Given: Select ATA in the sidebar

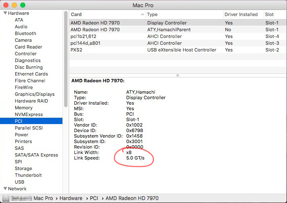Looking at the screenshot, I should click(x=19, y=20).
